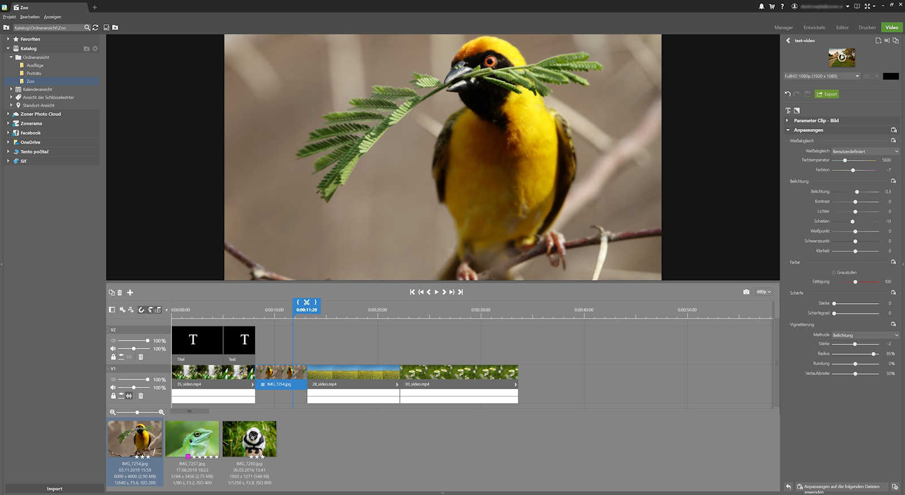905x495 pixels.
Task: Click the back arrow beside test-video
Action: 788,41
